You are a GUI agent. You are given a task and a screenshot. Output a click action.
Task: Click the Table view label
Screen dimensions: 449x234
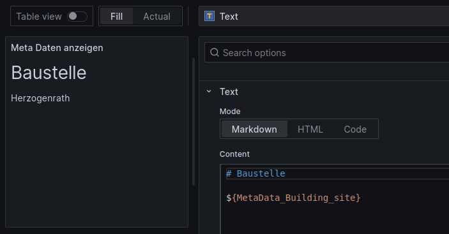coord(39,17)
